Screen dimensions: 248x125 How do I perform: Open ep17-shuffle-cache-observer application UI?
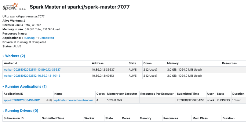coord(74,100)
